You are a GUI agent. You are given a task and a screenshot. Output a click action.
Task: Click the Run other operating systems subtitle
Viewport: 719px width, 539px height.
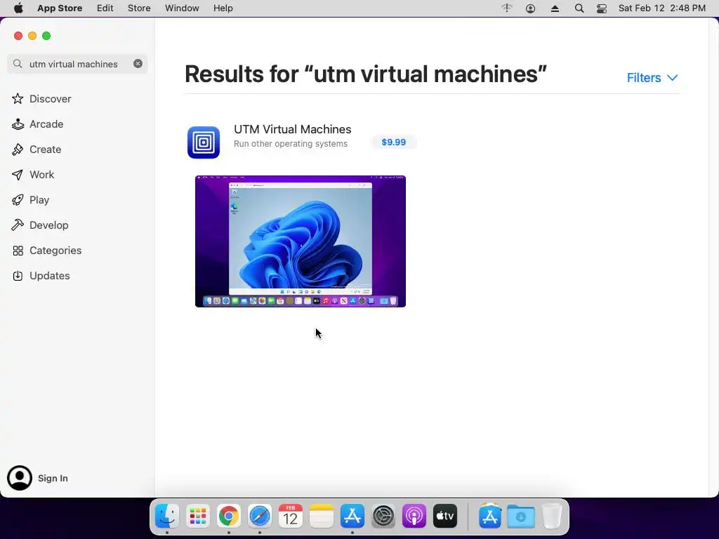(291, 144)
